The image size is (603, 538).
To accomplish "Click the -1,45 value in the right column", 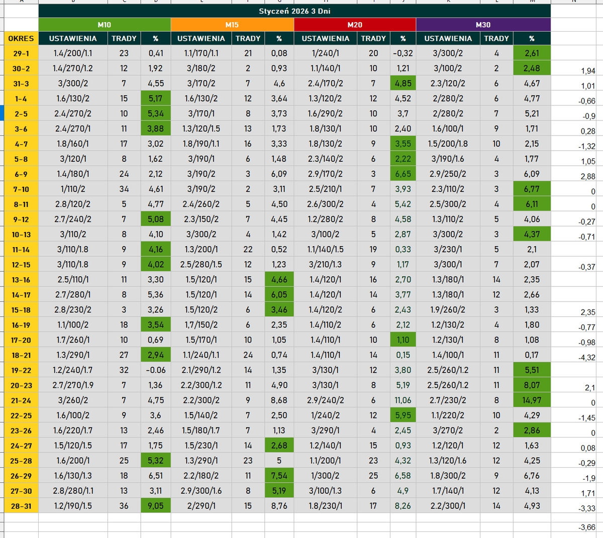I will click(587, 418).
